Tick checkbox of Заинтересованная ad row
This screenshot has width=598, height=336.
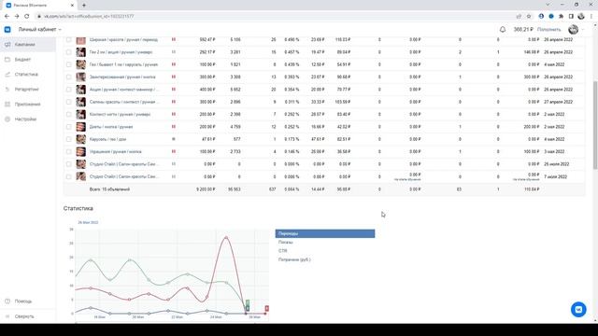68,77
